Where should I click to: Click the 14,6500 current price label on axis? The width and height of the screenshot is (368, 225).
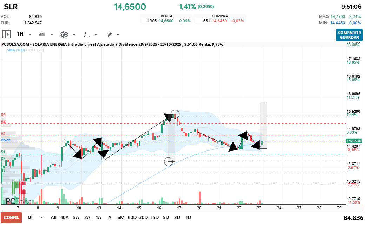click(355, 141)
